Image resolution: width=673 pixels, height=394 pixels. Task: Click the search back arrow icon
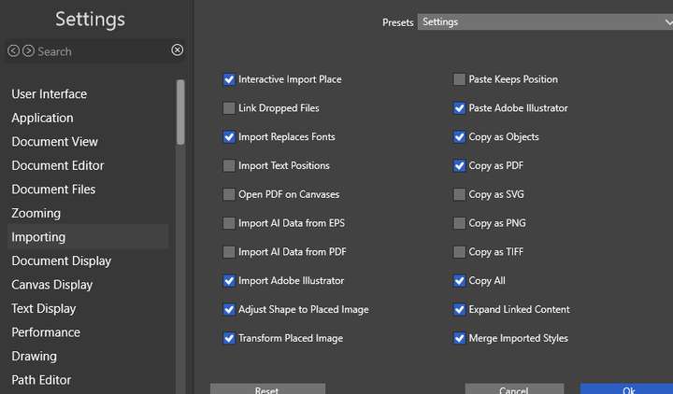point(13,50)
